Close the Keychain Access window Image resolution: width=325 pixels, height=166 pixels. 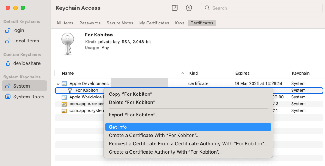click(8, 8)
